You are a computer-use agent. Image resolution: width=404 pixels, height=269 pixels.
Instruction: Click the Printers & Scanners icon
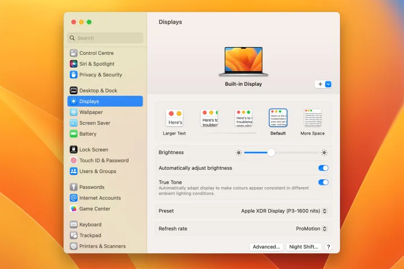point(74,246)
